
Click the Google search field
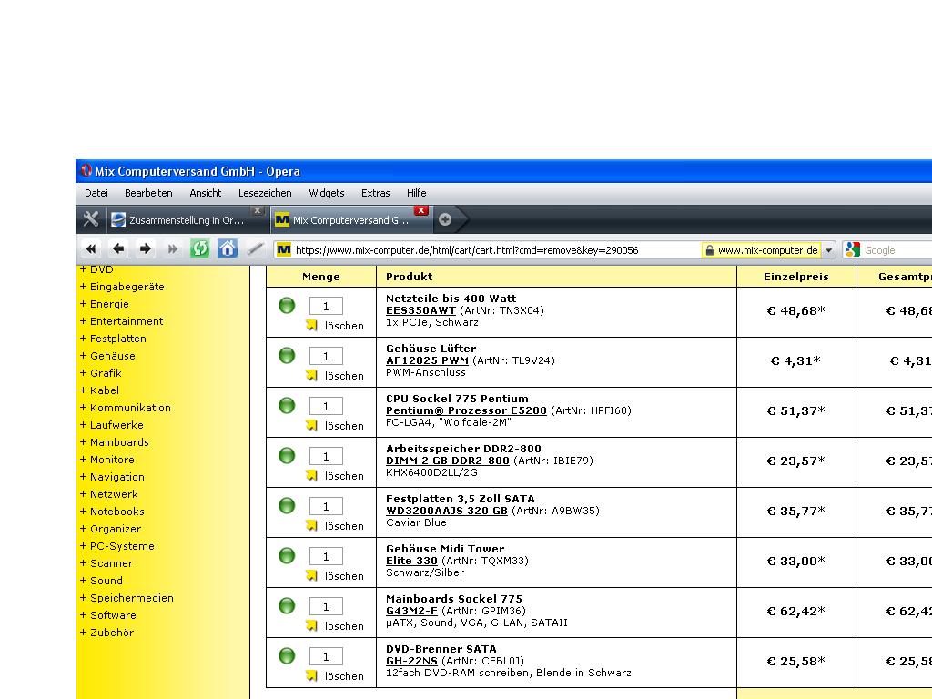click(x=897, y=250)
